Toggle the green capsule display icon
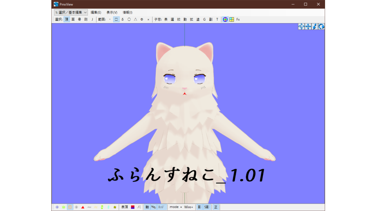The height and width of the screenshot is (211, 376). click(102, 207)
